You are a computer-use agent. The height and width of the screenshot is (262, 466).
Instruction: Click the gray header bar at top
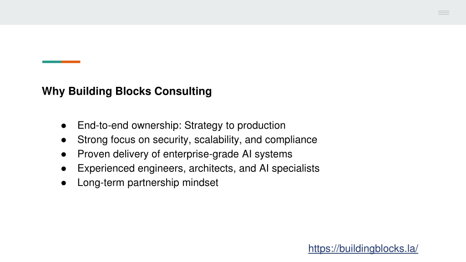coord(233,12)
